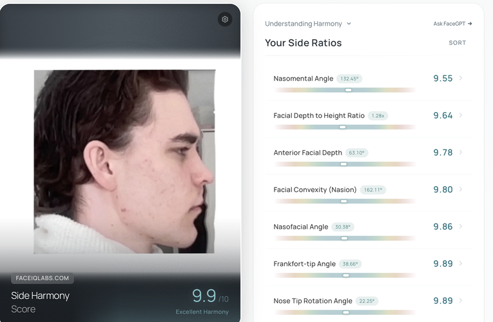
Task: Click the 132.45° value badge
Action: click(x=349, y=79)
